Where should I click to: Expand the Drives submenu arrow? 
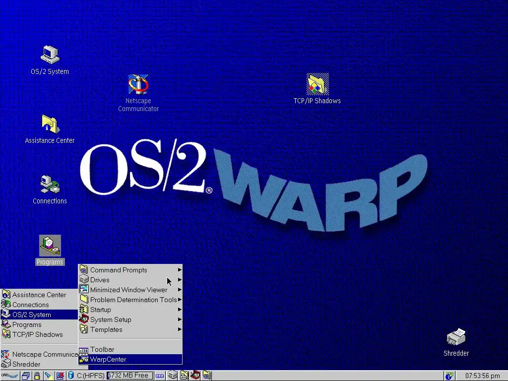point(180,280)
